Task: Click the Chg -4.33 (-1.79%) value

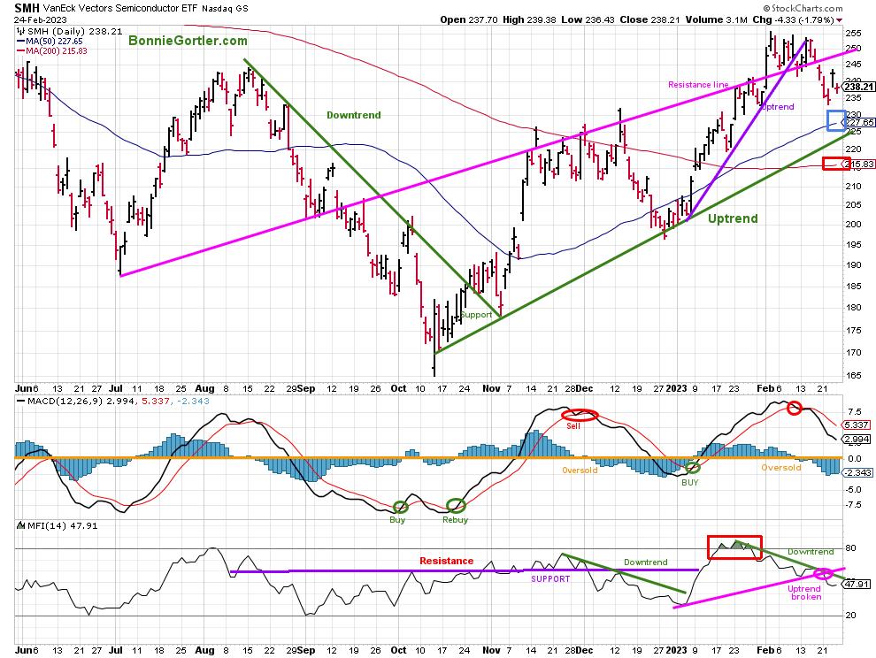Action: [794, 19]
